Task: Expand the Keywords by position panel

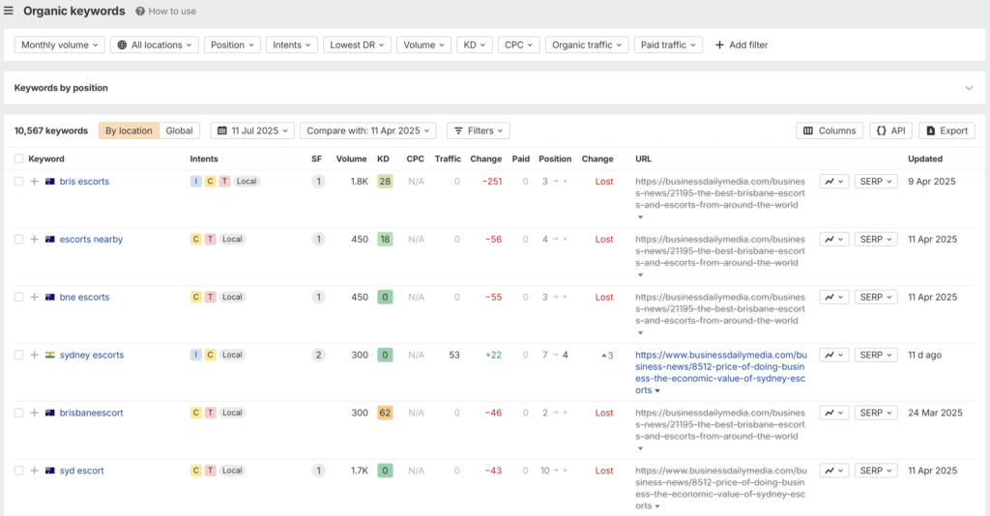Action: [x=969, y=88]
